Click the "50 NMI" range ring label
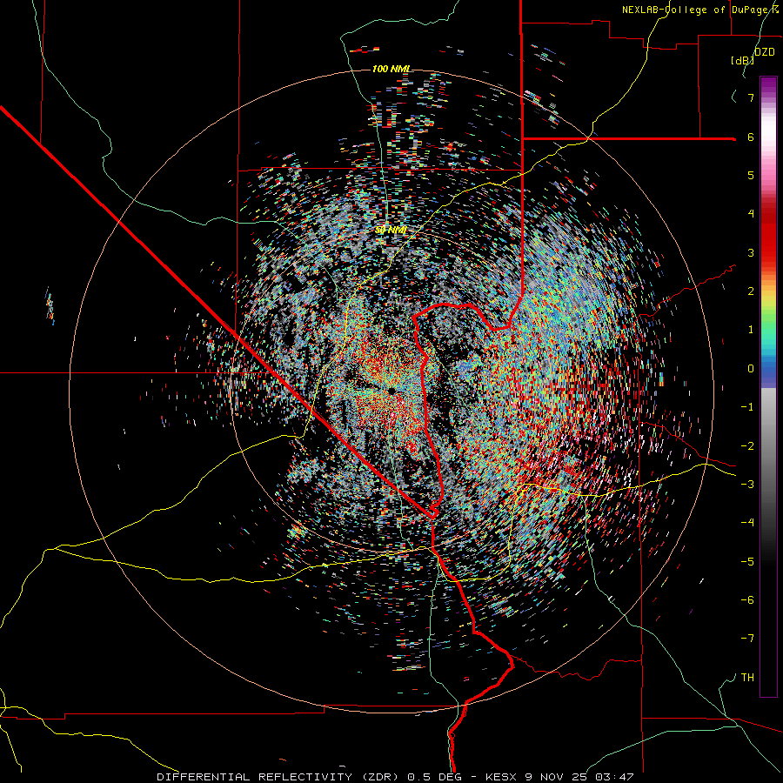 tap(391, 231)
